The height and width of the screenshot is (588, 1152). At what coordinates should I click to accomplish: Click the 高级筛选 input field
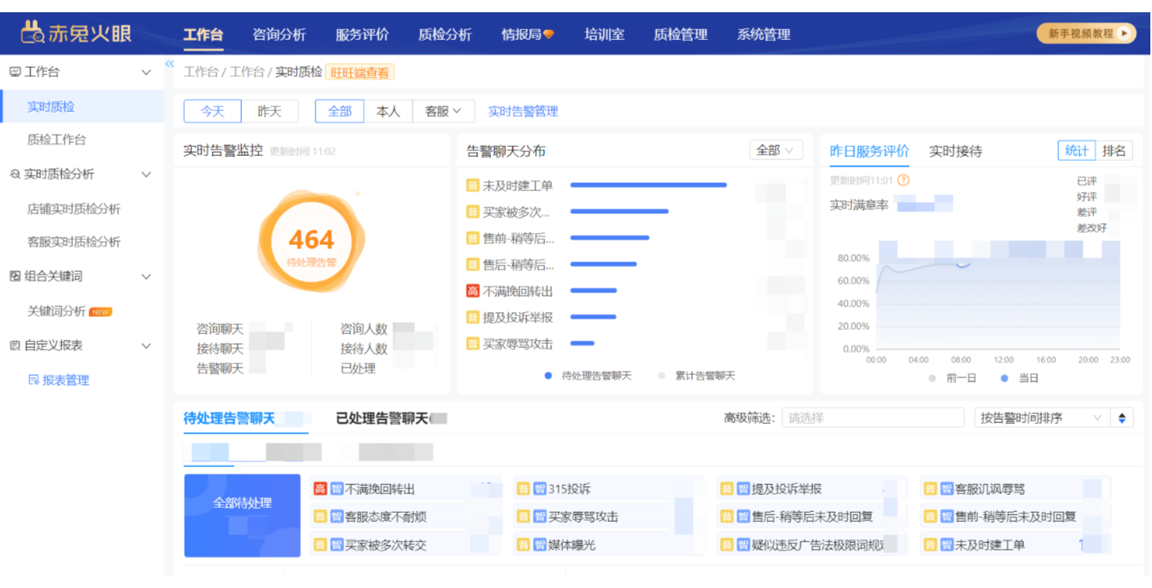873,418
